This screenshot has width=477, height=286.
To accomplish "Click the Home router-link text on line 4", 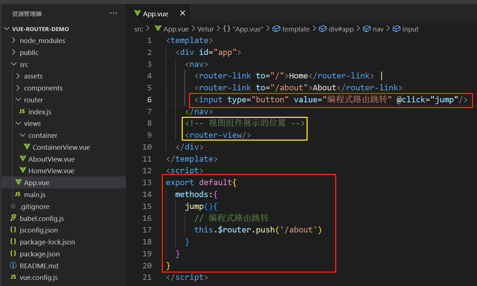I will pyautogui.click(x=298, y=76).
